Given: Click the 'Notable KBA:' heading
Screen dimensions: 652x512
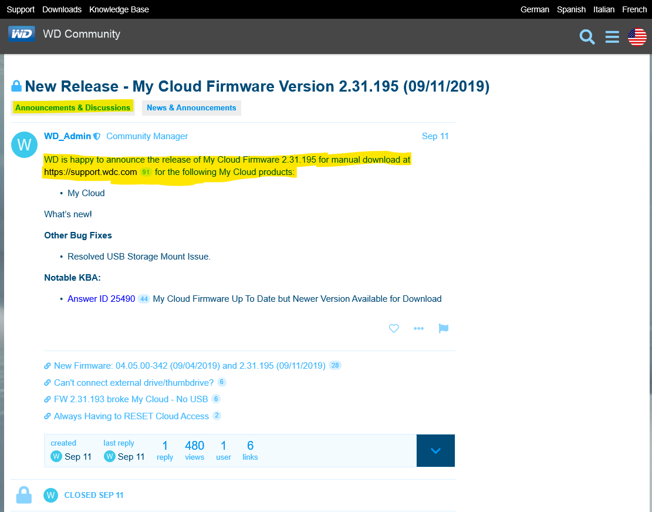Looking at the screenshot, I should click(x=72, y=278).
